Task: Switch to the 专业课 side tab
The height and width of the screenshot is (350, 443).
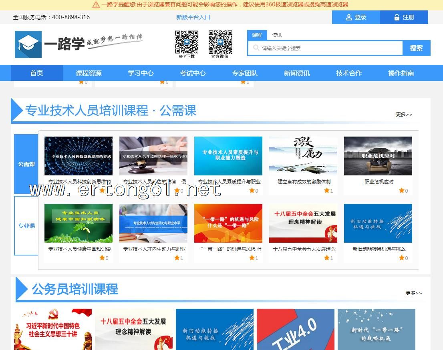Action: tap(26, 225)
